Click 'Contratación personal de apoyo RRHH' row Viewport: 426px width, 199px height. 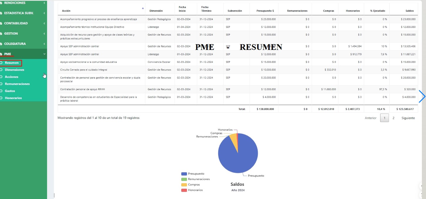238,89
